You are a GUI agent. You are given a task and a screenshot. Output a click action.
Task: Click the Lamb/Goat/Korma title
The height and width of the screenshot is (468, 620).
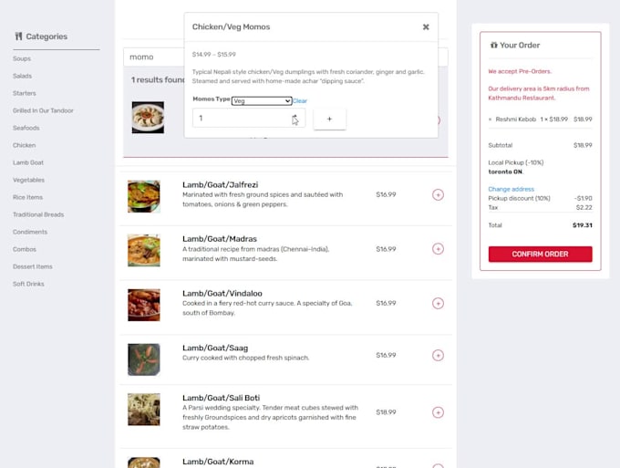[x=218, y=462]
